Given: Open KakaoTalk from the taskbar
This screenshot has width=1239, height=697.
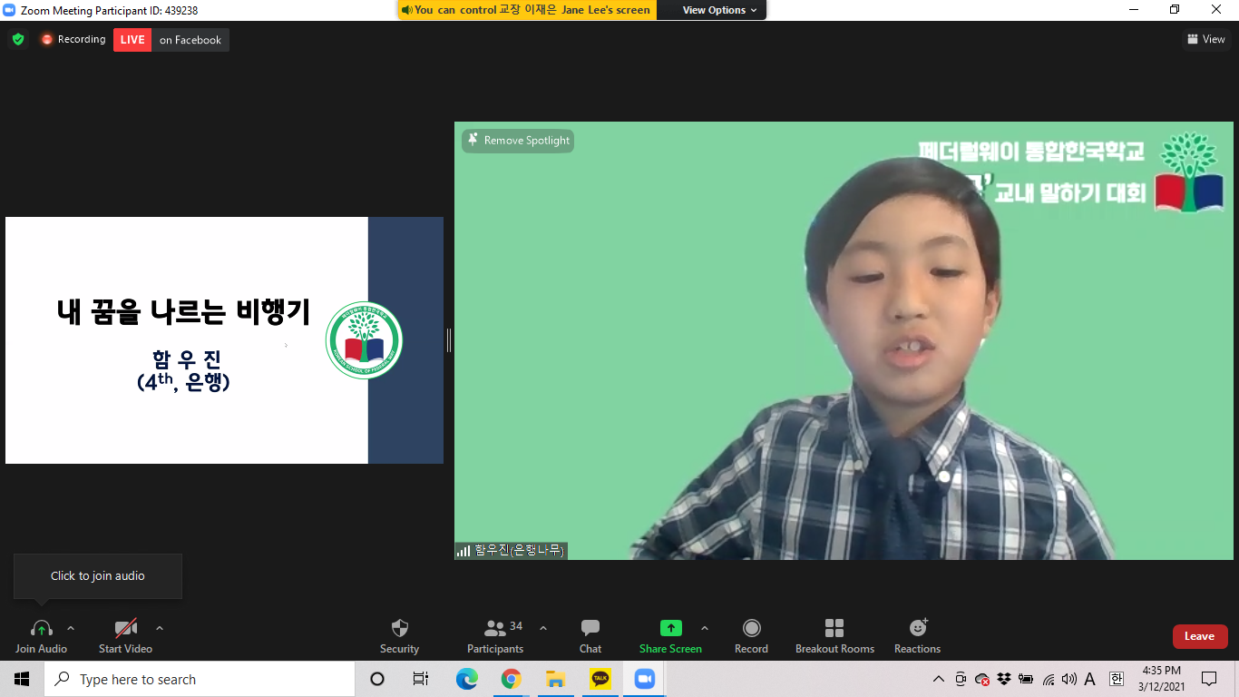Looking at the screenshot, I should pos(600,679).
